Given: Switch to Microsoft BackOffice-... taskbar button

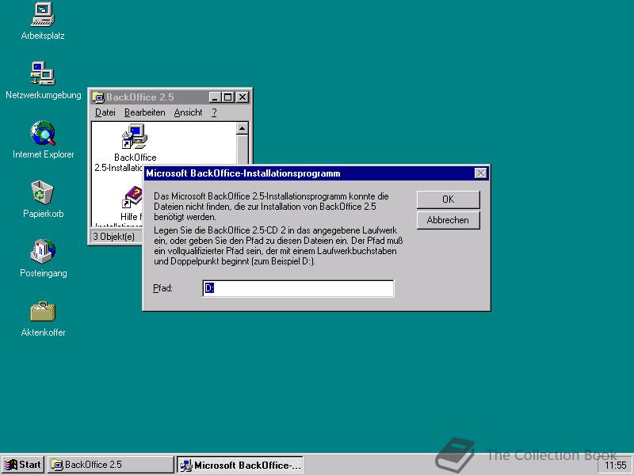Looking at the screenshot, I should pos(240,465).
